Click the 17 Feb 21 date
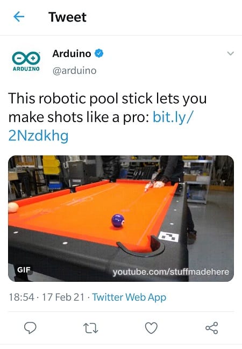 click(63, 297)
